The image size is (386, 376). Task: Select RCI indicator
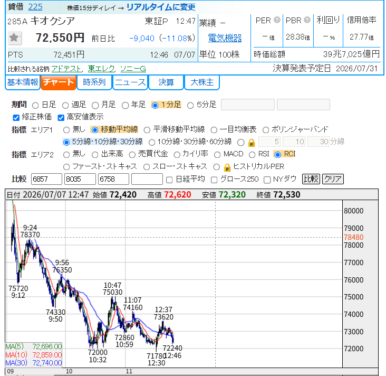click(x=278, y=155)
